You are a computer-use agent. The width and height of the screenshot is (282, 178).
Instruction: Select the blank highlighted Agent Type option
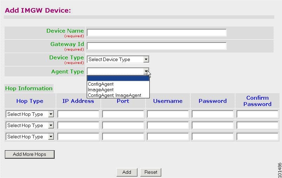pos(118,78)
